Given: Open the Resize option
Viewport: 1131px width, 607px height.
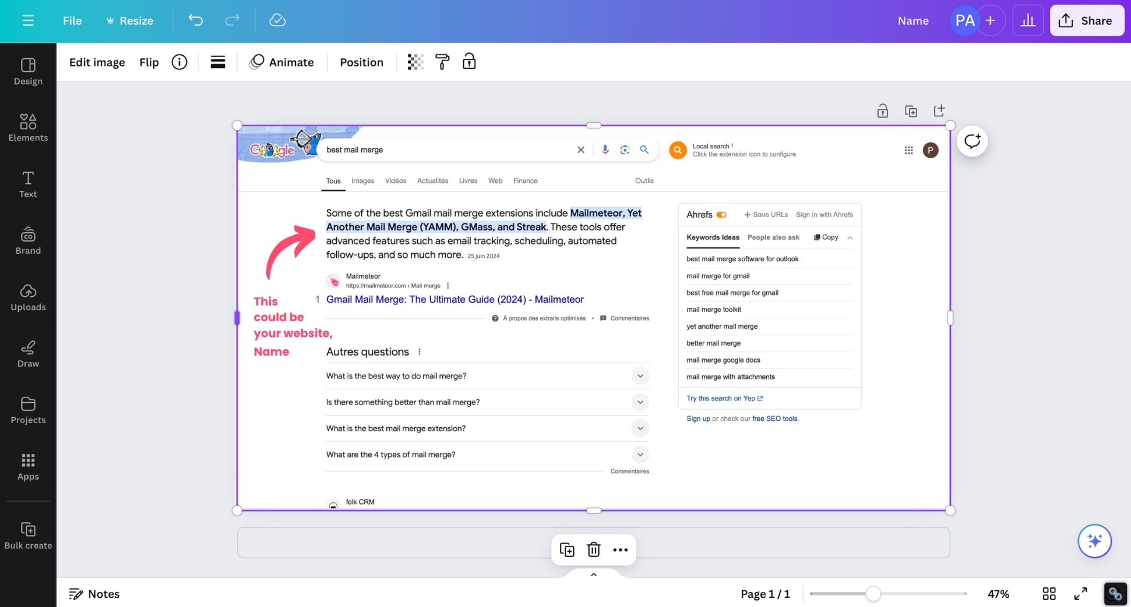Looking at the screenshot, I should (x=129, y=20).
